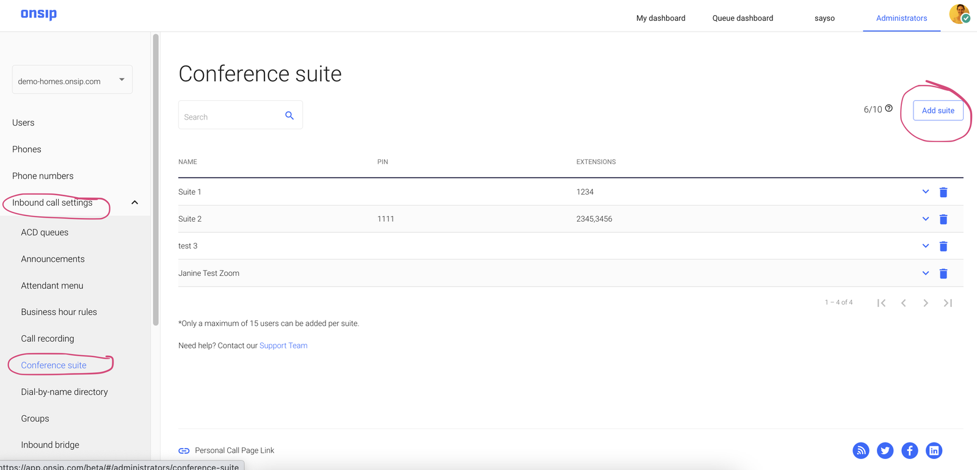Follow the Support Team link
This screenshot has height=470, width=977.
pos(283,345)
